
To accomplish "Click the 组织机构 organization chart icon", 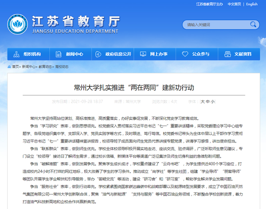I will click(16, 54).
